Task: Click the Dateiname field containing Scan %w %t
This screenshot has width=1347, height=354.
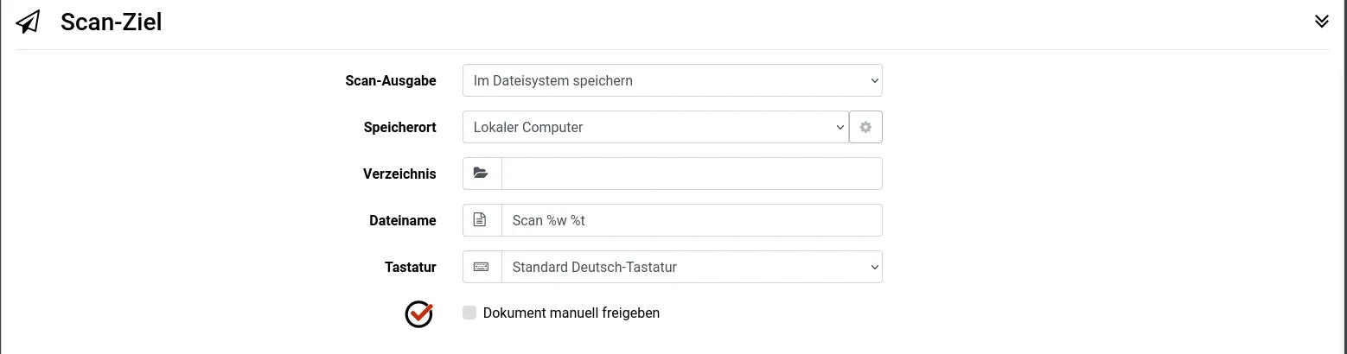Action: (x=692, y=220)
